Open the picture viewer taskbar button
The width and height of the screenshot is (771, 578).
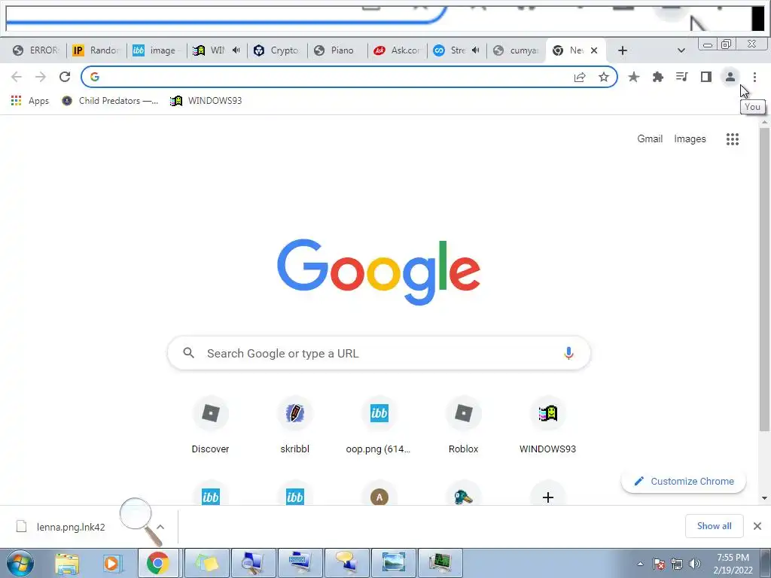[393, 564]
